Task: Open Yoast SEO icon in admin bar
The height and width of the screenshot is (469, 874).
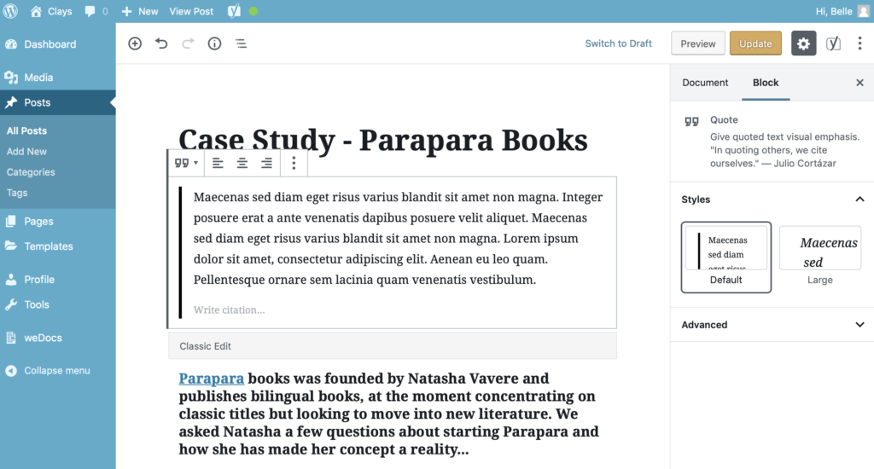Action: 234,11
